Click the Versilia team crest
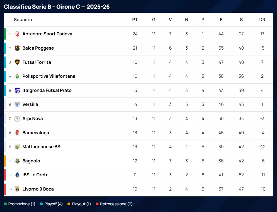The height and width of the screenshot is (212, 277). click(17, 104)
